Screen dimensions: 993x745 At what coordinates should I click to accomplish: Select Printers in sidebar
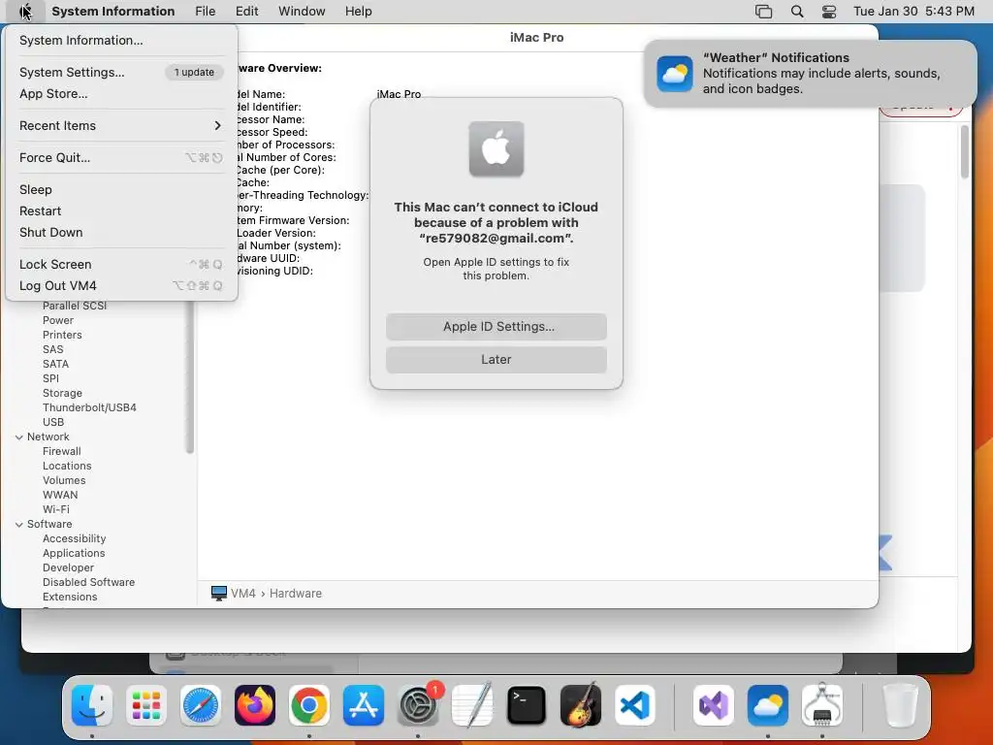pos(62,335)
